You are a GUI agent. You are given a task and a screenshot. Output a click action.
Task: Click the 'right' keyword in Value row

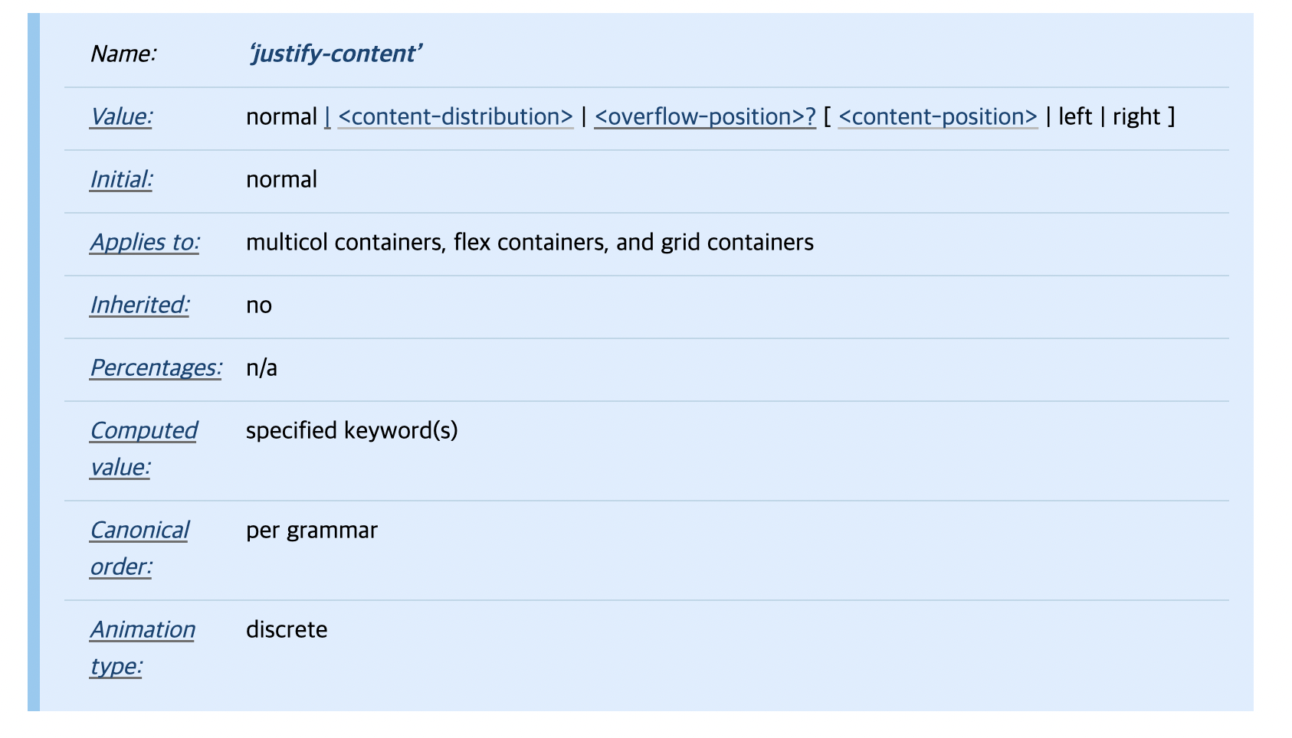[x=1136, y=116]
